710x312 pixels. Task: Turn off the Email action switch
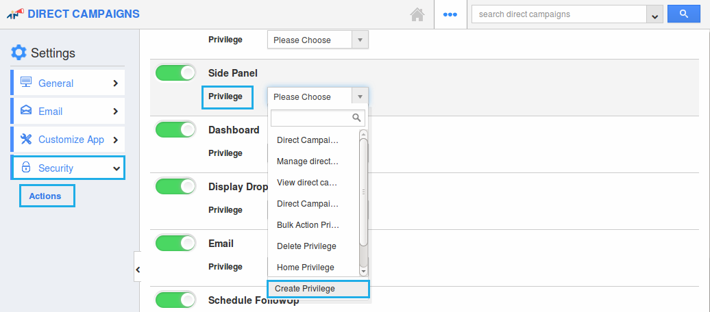click(175, 244)
